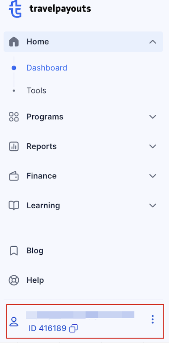Copy the account ID with copy icon
169x343 pixels.
point(73,328)
